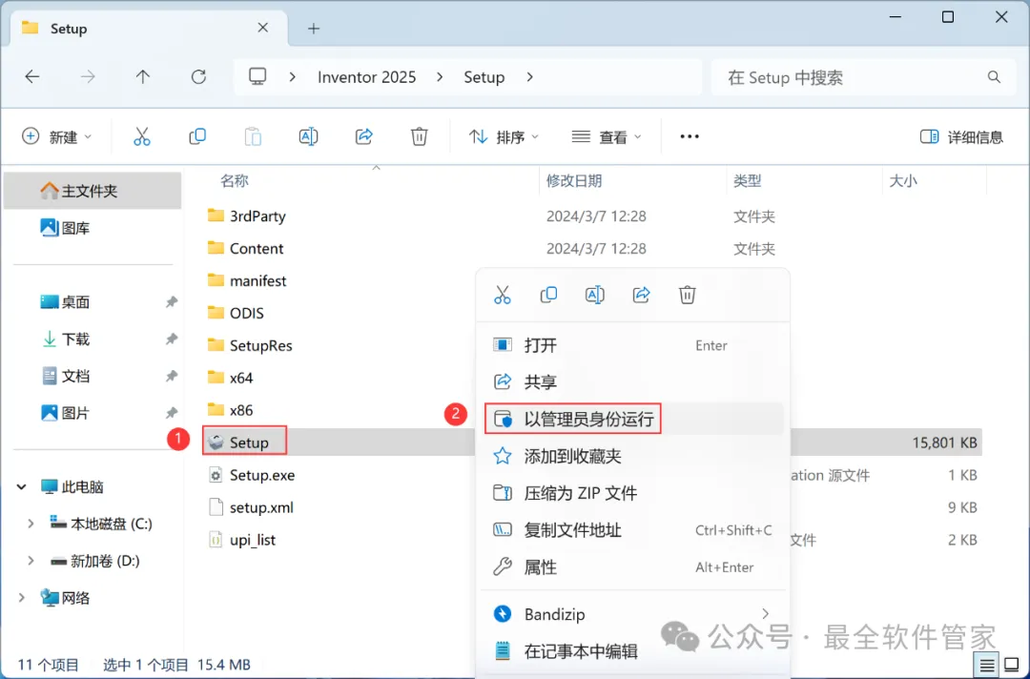Click the Paste icon in the main toolbar
The width and height of the screenshot is (1030, 679).
point(253,136)
